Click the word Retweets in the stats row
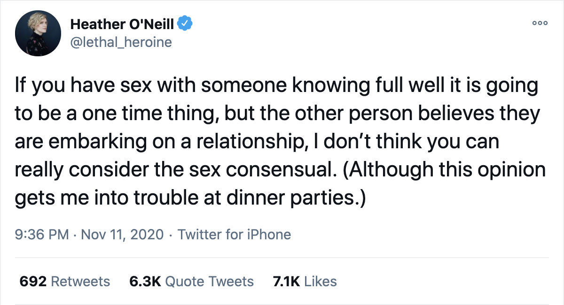Screen dimensions: 564x305 80,282
